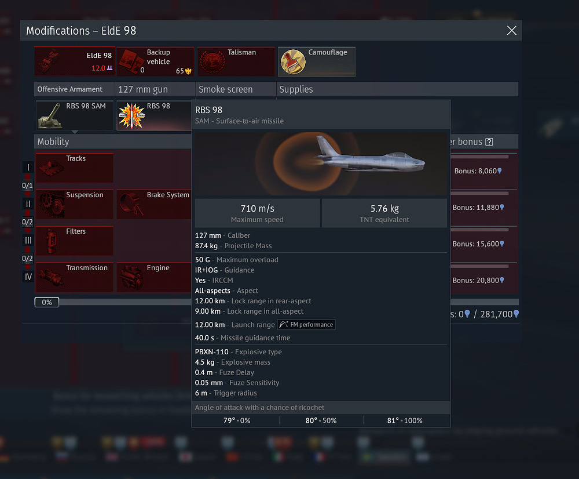Open the Transmission modification tile
This screenshot has width=579, height=479.
tap(74, 277)
